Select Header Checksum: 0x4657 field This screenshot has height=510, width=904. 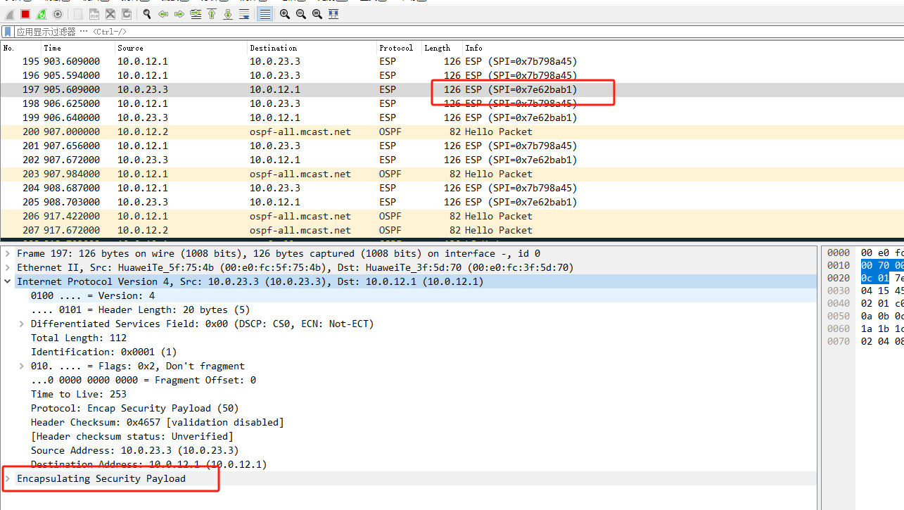coord(157,422)
